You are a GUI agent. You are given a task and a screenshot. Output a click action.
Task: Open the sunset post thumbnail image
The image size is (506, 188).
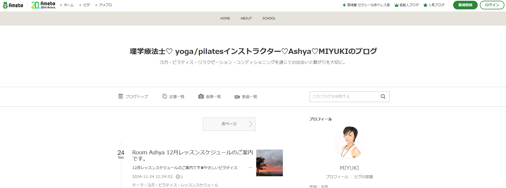pos(269,163)
